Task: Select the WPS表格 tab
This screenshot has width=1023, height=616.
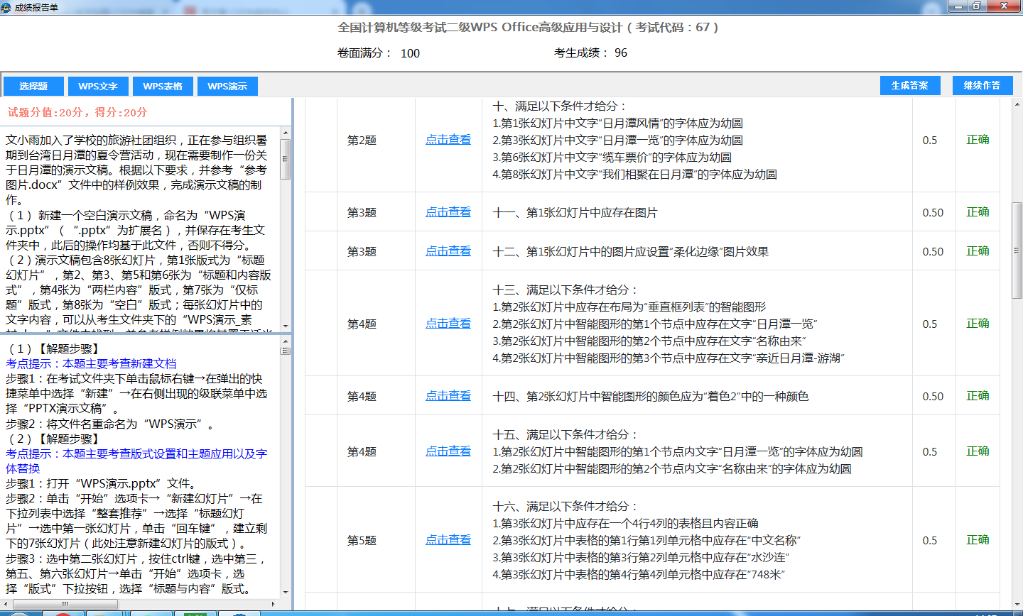Action: pos(163,86)
